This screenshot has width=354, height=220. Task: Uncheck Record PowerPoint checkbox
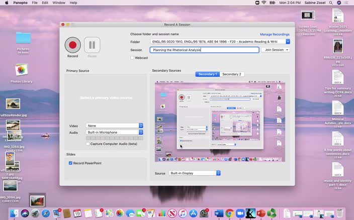[70, 163]
